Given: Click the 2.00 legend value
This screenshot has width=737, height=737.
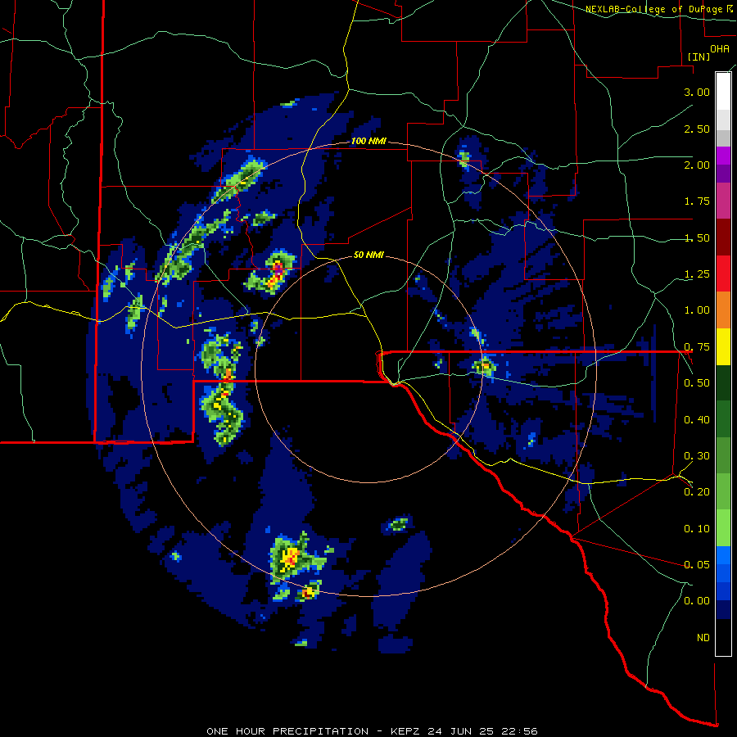Looking at the screenshot, I should (697, 165).
